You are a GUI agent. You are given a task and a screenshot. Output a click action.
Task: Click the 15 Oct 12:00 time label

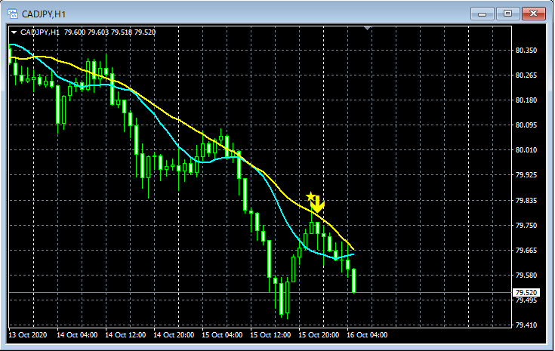(270, 334)
